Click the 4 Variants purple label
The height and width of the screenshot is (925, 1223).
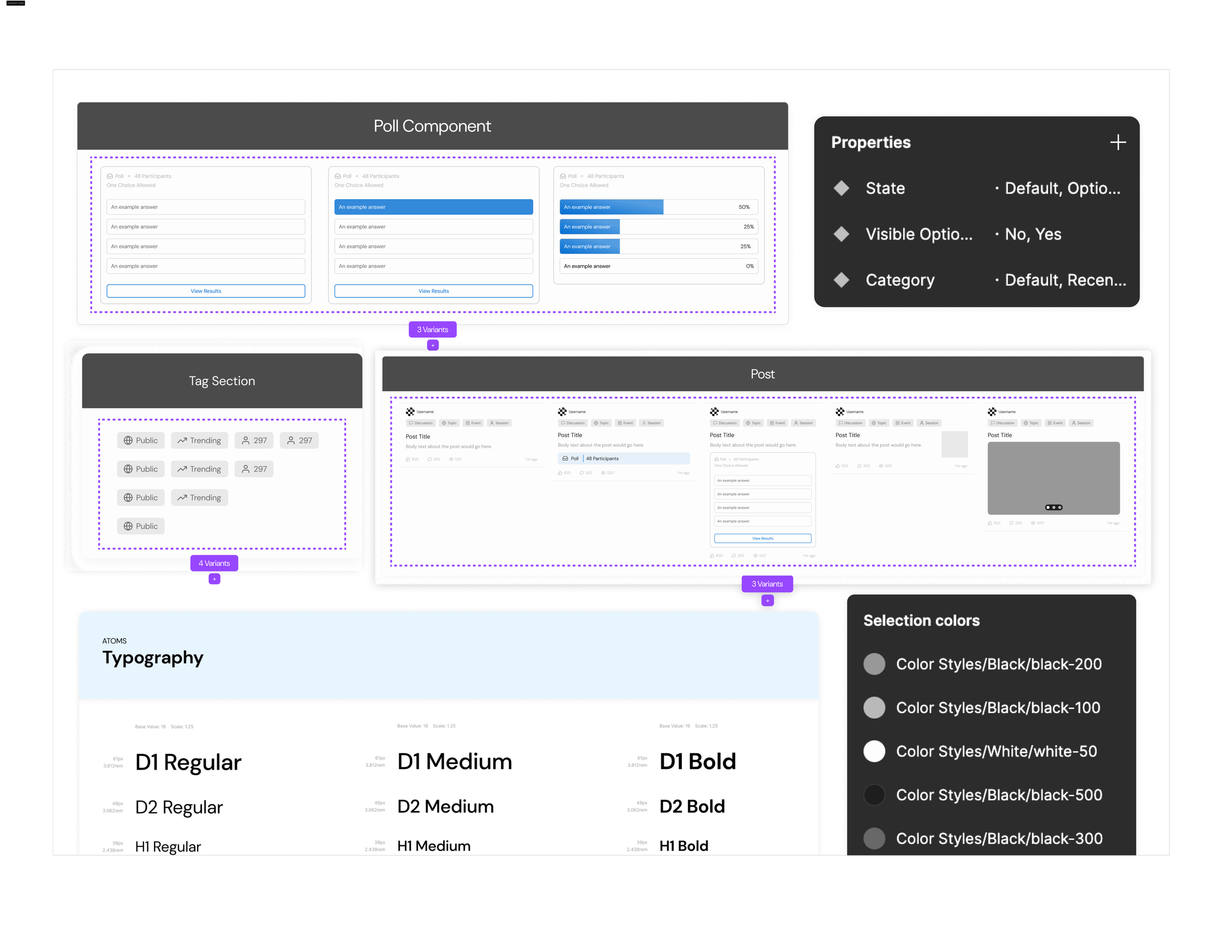[x=215, y=563]
